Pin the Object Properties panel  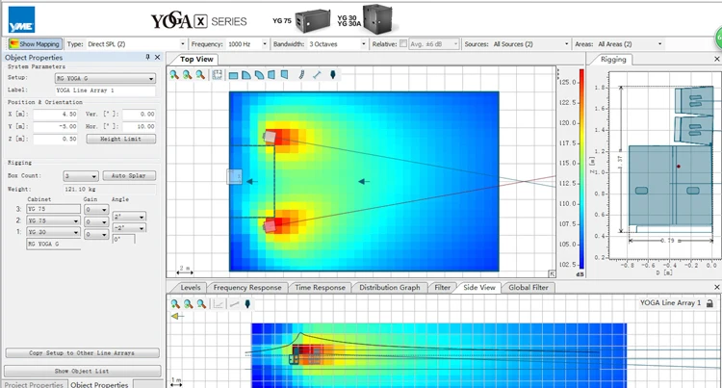tap(148, 57)
